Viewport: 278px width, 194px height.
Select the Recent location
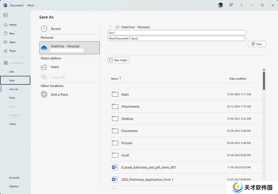tap(68, 29)
